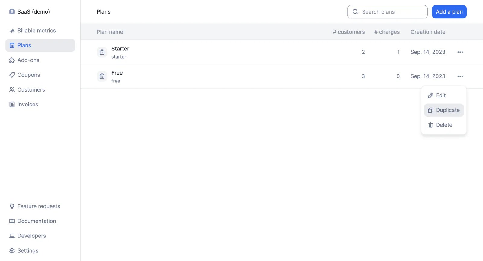This screenshot has width=483, height=261.
Task: Click the magnifier icon in search box
Action: click(x=355, y=12)
